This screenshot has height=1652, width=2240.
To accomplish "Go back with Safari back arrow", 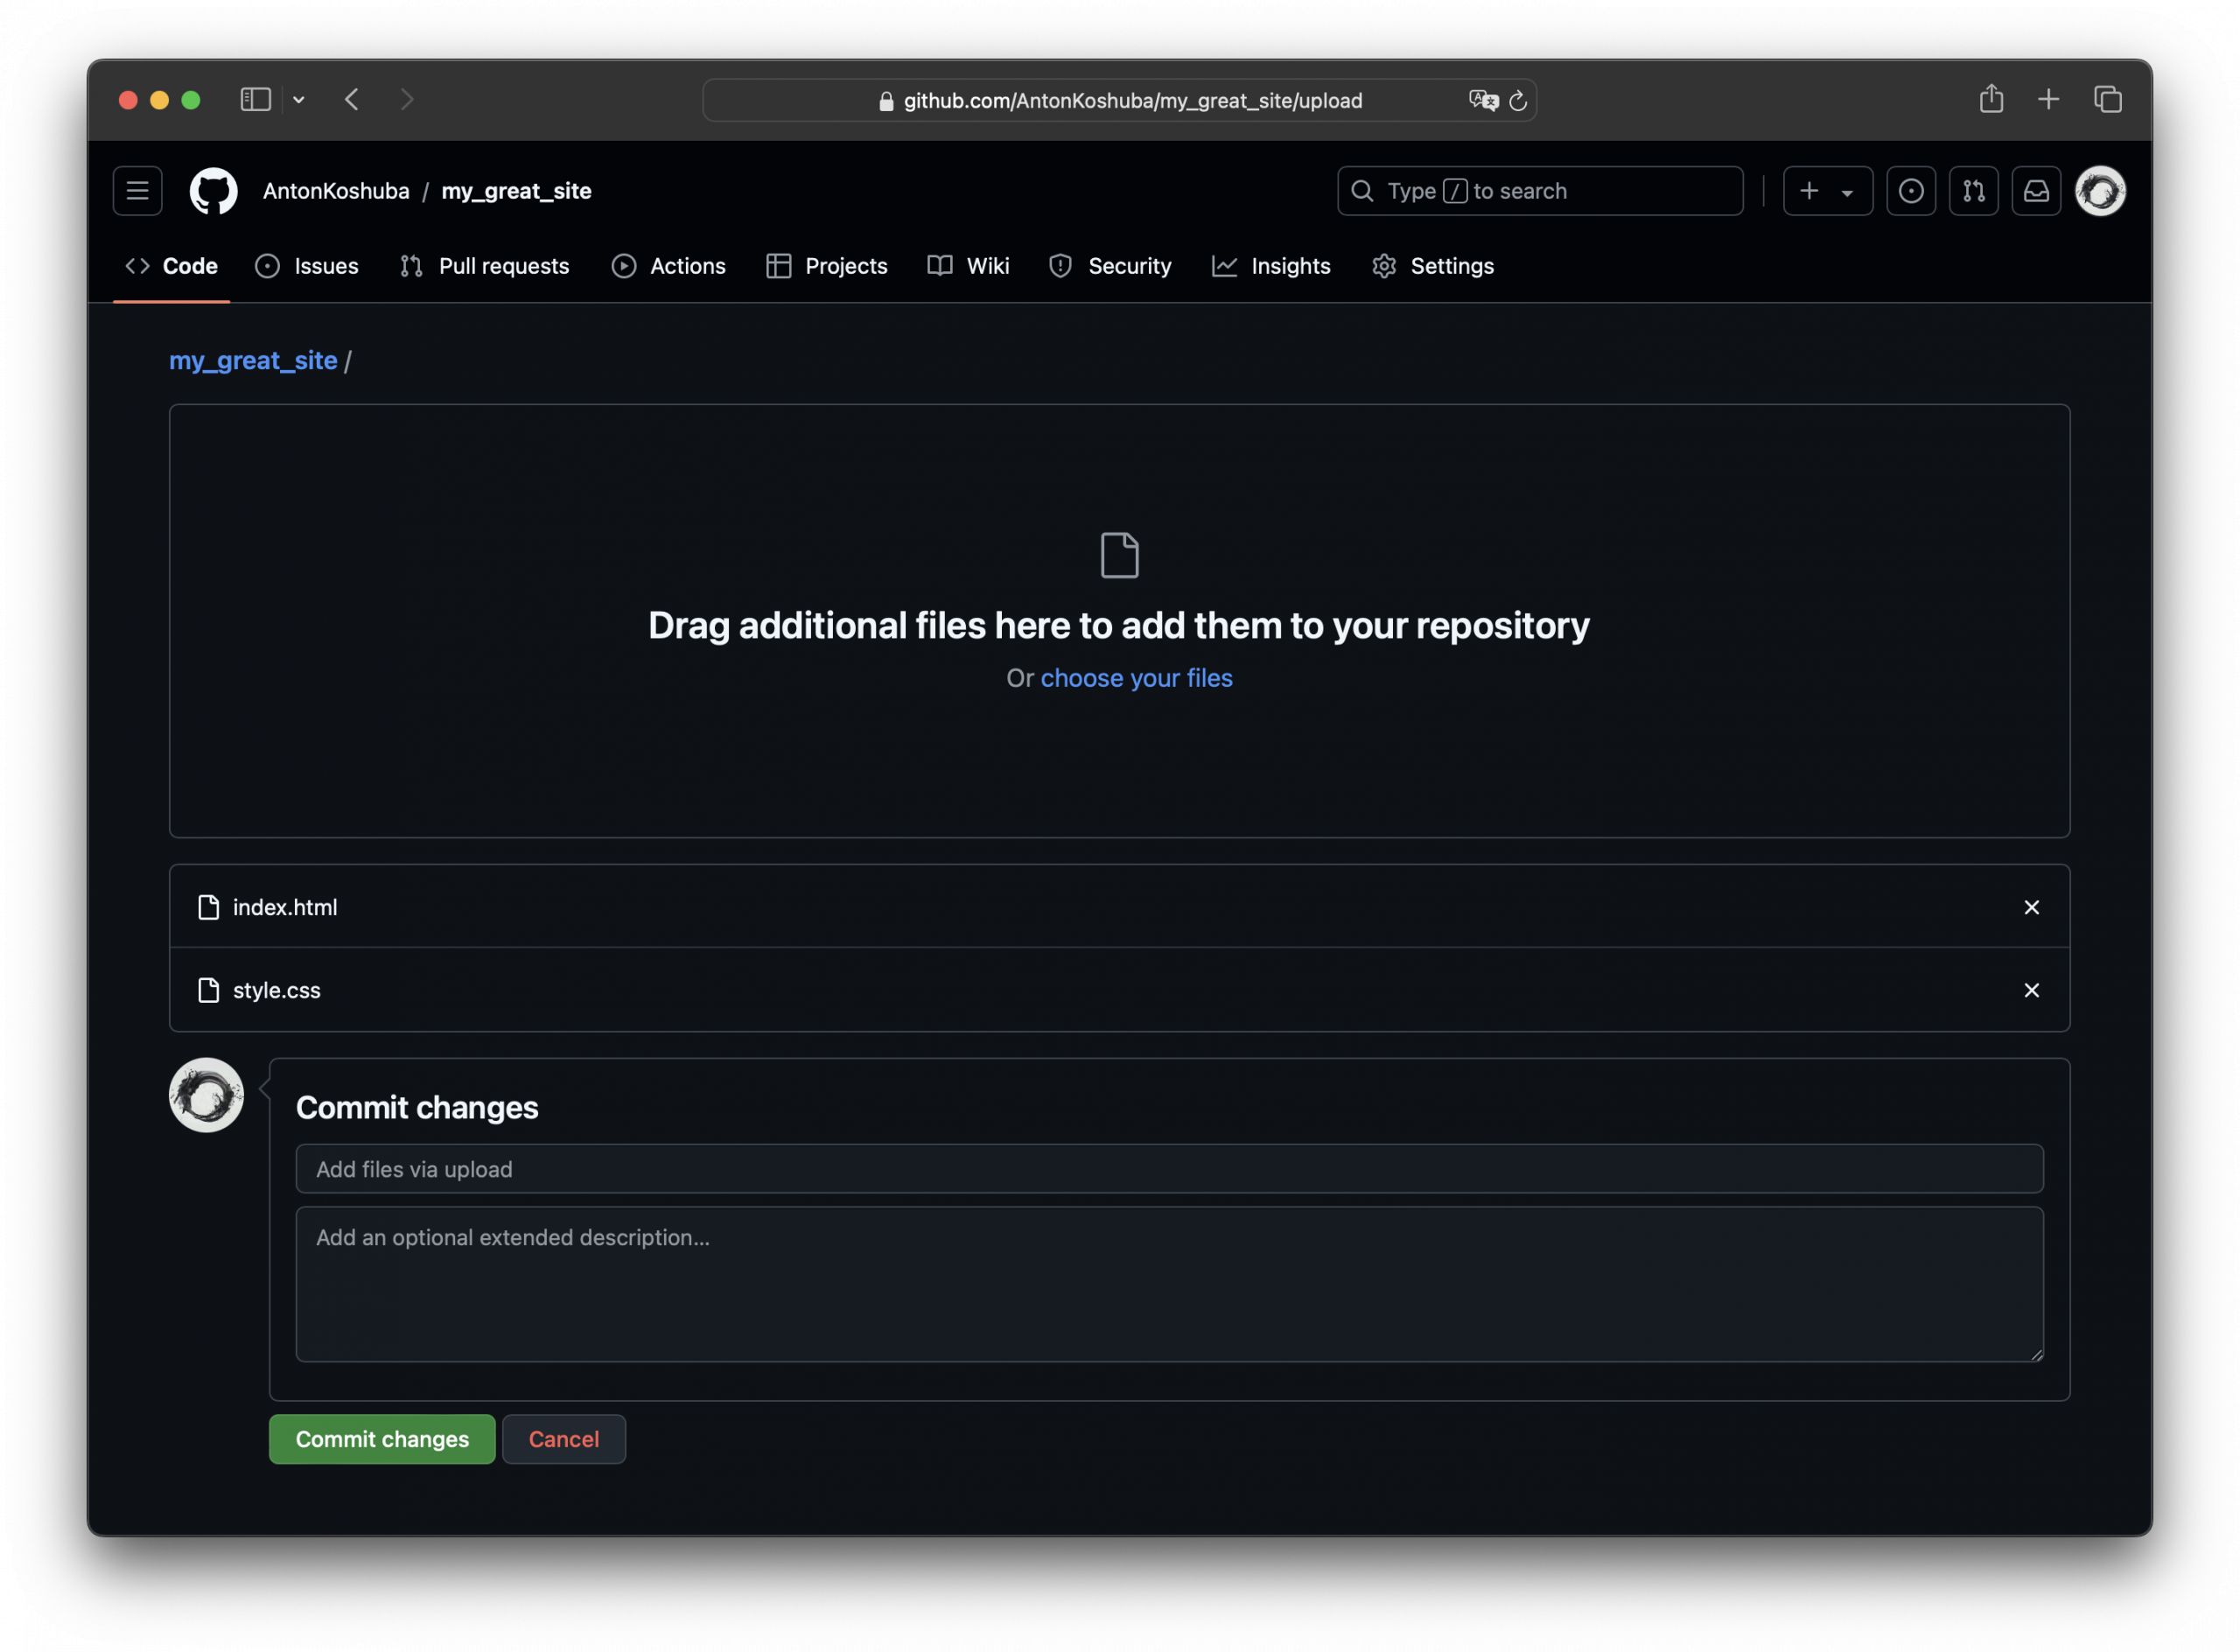I will click(352, 99).
